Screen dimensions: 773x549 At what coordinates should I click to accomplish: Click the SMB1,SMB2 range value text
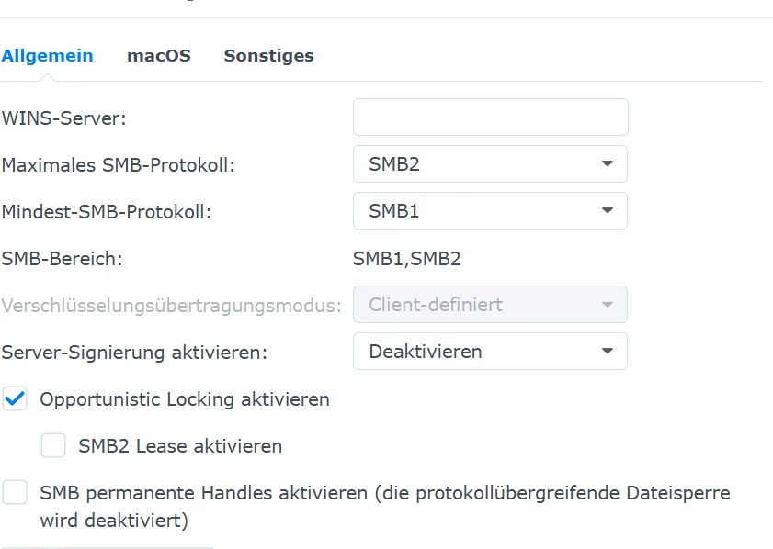(406, 259)
